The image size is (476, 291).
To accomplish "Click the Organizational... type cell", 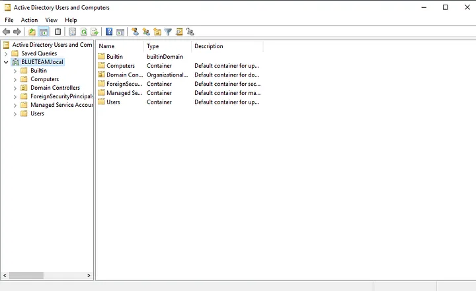I will pos(167,75).
